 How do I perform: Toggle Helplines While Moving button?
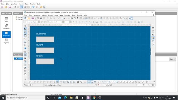point(95,82)
